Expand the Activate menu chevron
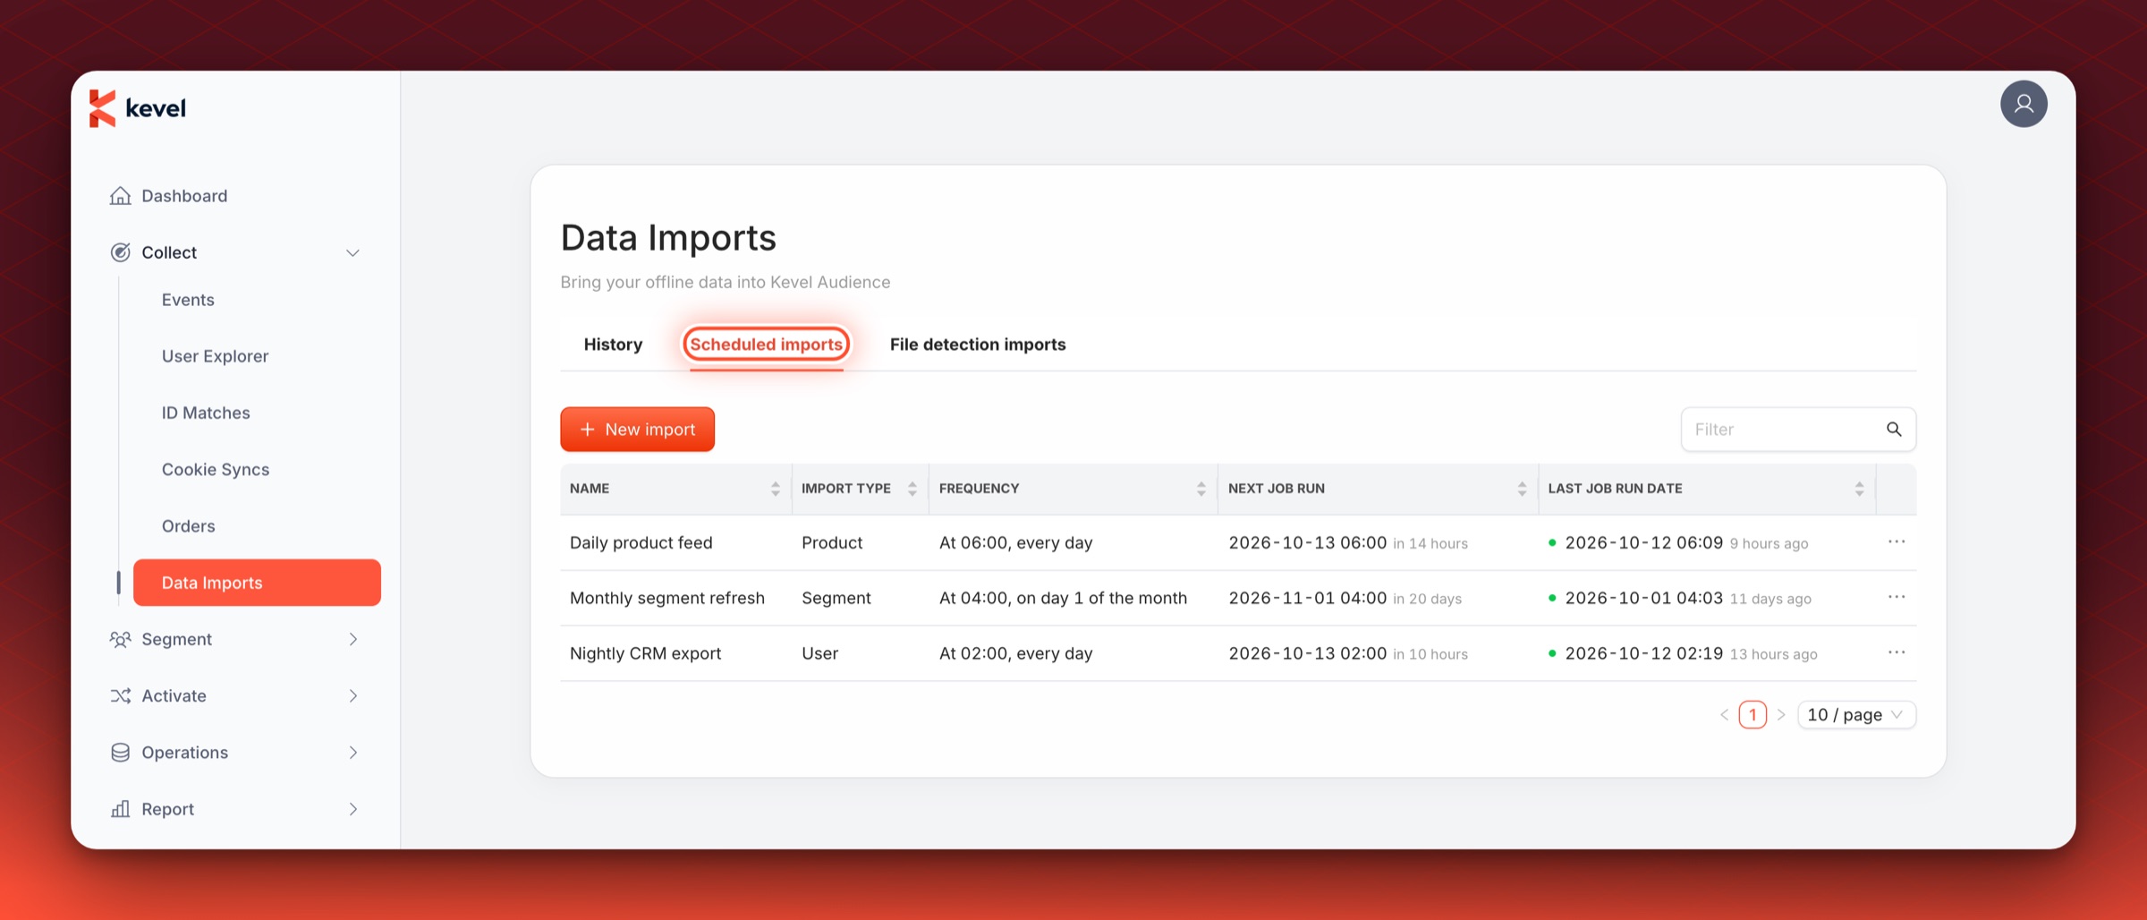Viewport: 2147px width, 920px height. (352, 695)
